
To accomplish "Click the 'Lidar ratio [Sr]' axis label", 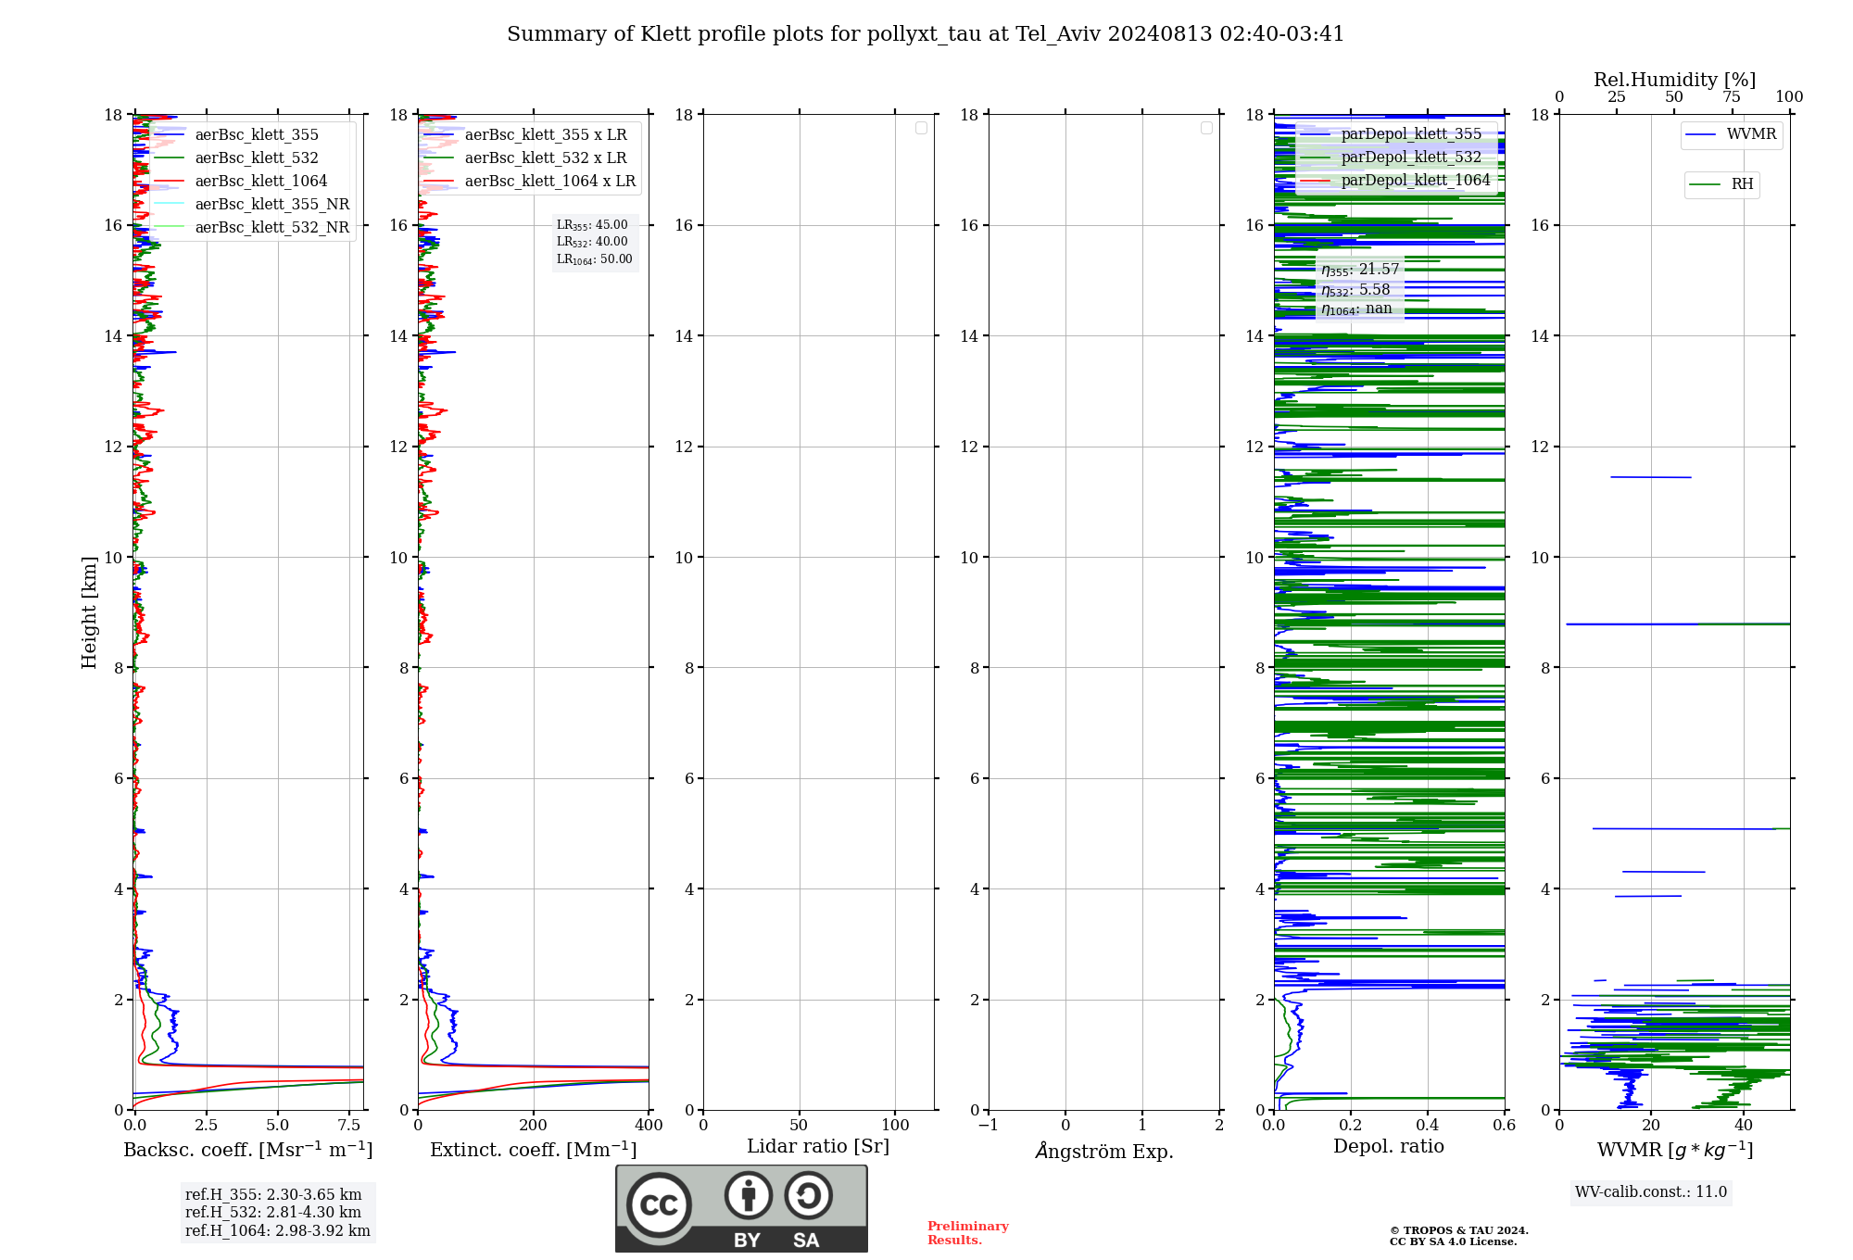I will coord(818,1147).
